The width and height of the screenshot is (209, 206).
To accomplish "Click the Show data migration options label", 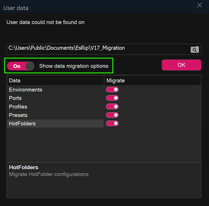I will tap(74, 66).
